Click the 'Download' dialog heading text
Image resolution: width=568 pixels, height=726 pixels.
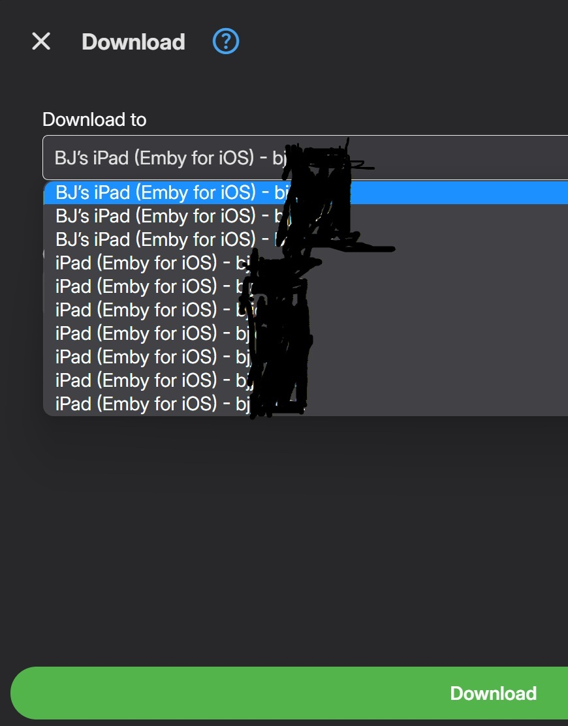133,42
